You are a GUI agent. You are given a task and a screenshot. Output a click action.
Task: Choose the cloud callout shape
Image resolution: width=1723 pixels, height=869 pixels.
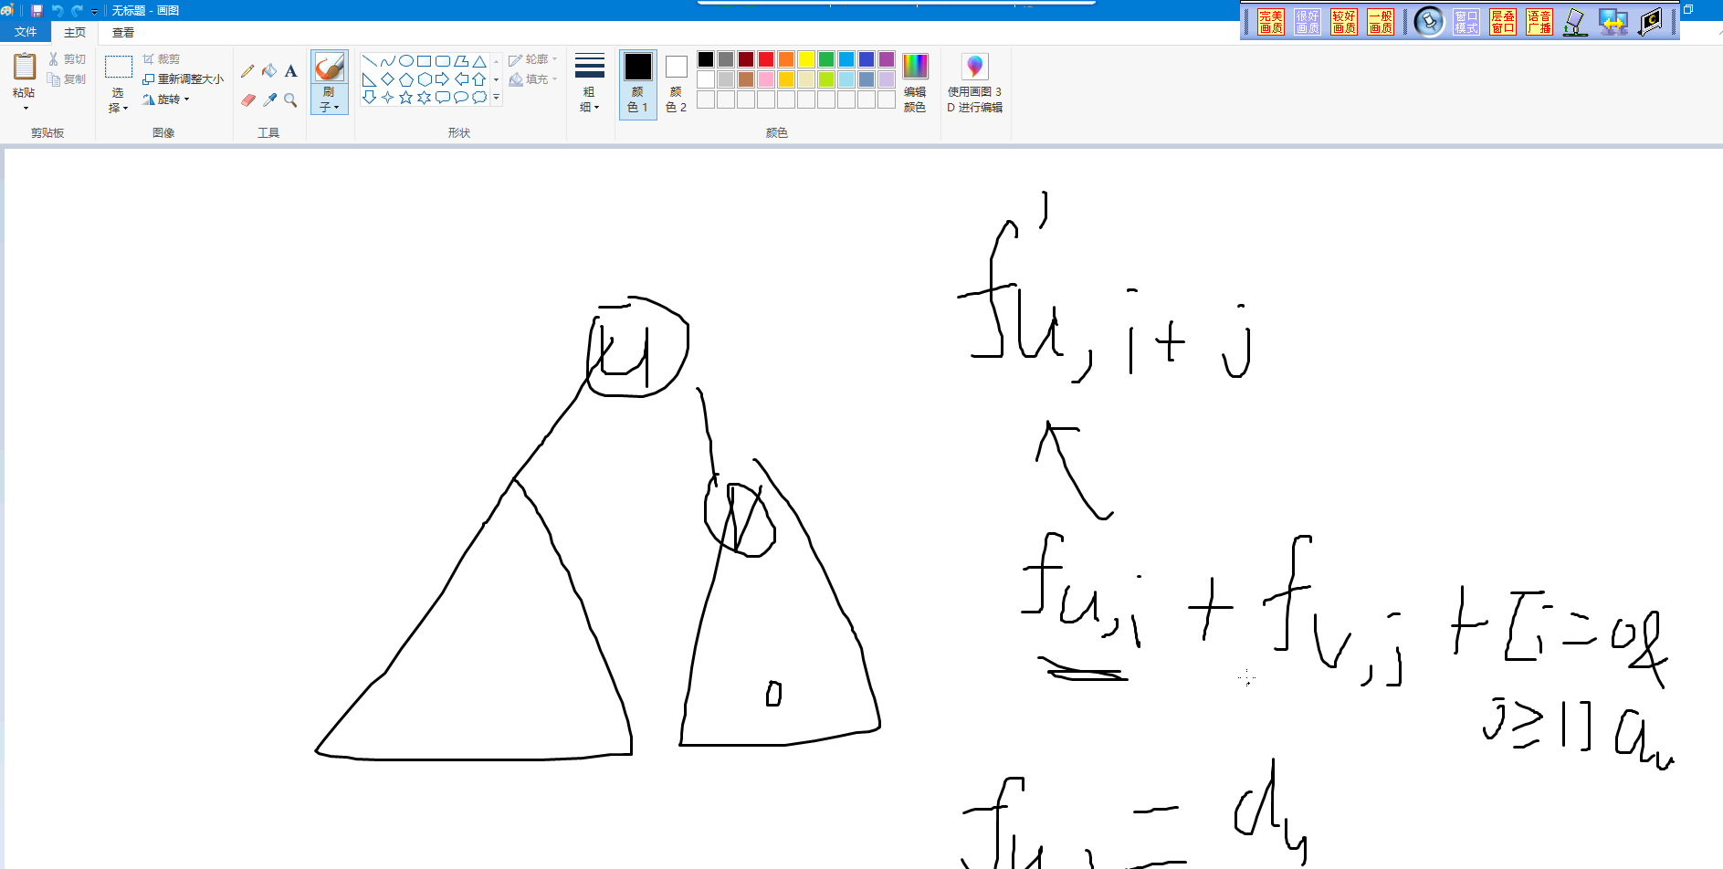click(x=479, y=98)
